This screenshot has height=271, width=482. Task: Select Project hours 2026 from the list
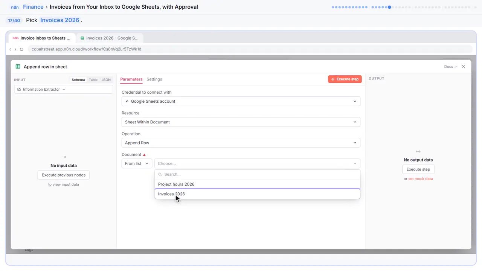coord(257,184)
